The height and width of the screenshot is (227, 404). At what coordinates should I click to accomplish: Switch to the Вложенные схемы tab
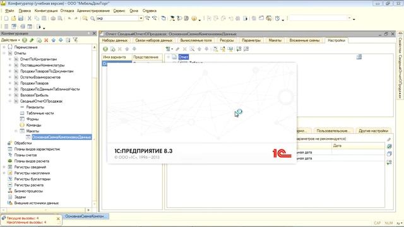(304, 40)
